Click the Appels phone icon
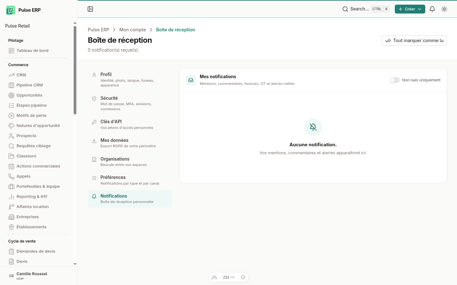The height and width of the screenshot is (285, 457). click(11, 176)
